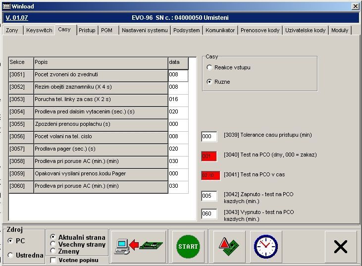Choose Ustredna as source
This screenshot has width=362, height=266.
[x=11, y=255]
